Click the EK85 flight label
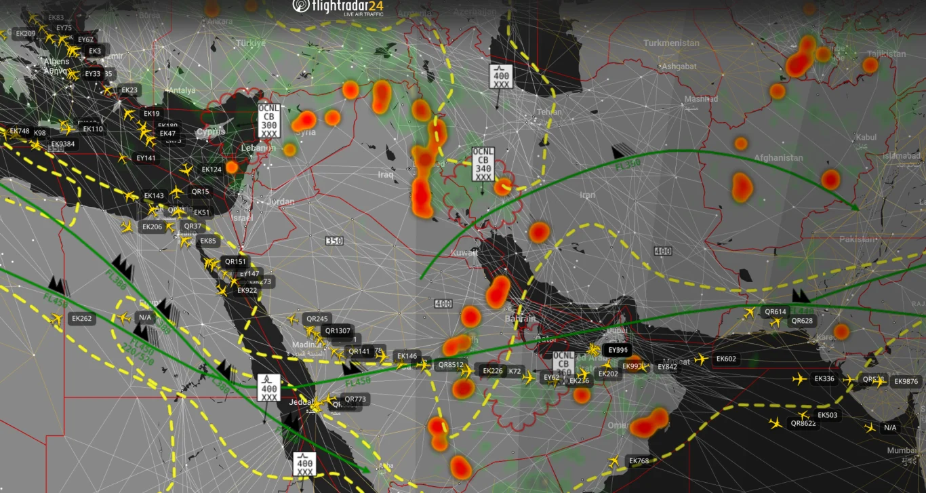 pos(207,241)
